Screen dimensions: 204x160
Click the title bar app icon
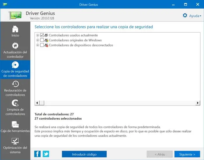[x=5, y=4]
